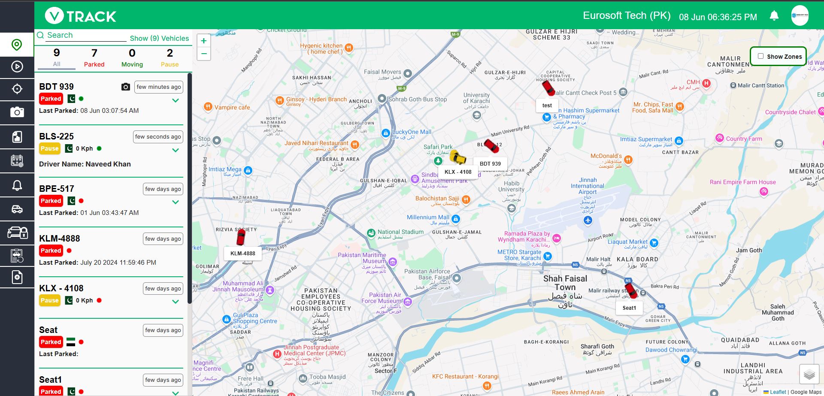Open the vehicle lock sidebar icon
The height and width of the screenshot is (396, 824).
[17, 233]
